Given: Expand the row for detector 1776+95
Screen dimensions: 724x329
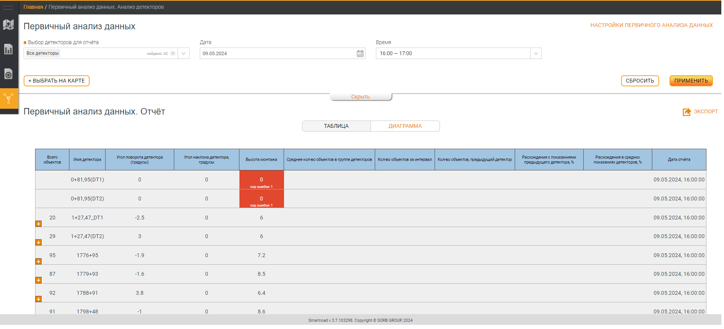Looking at the screenshot, I should (39, 261).
